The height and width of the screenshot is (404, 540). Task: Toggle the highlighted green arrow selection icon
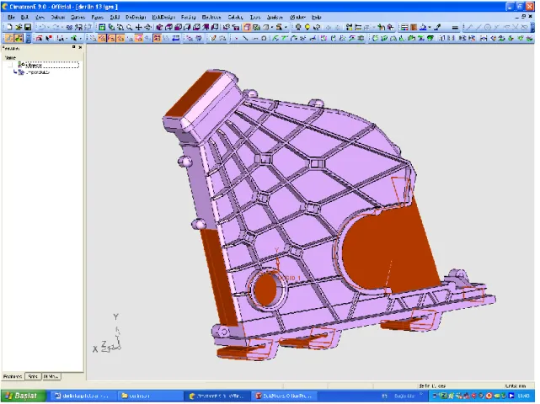coord(19,38)
